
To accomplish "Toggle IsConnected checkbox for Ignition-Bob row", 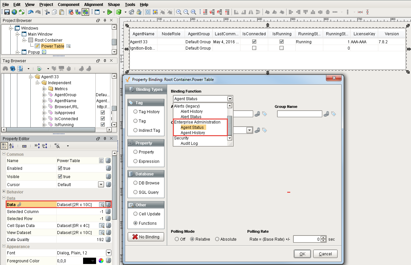I will [x=254, y=48].
